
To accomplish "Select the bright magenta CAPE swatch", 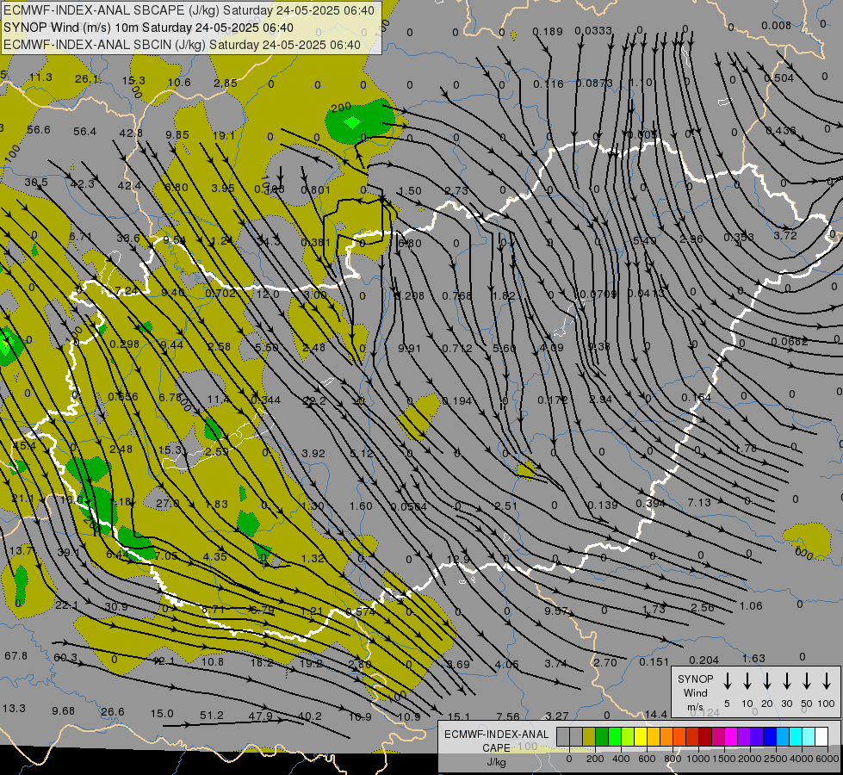I will pos(731,737).
